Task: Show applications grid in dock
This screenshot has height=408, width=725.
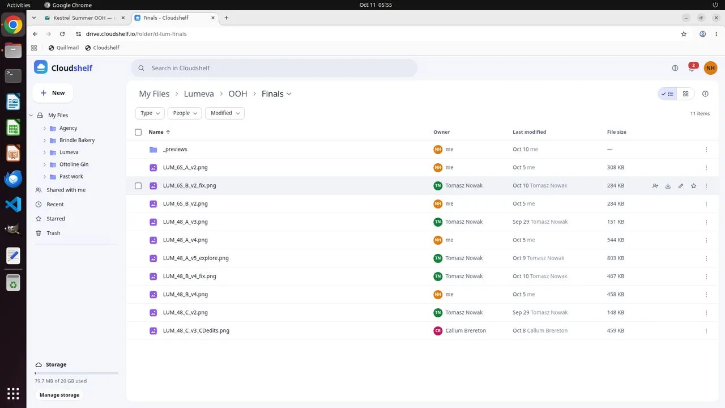Action: [13, 393]
